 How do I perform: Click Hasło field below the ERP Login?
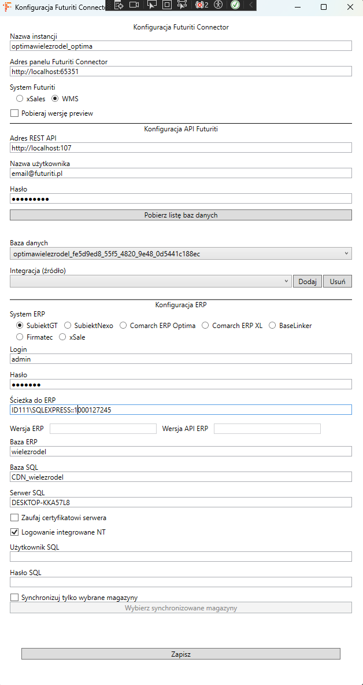click(180, 384)
